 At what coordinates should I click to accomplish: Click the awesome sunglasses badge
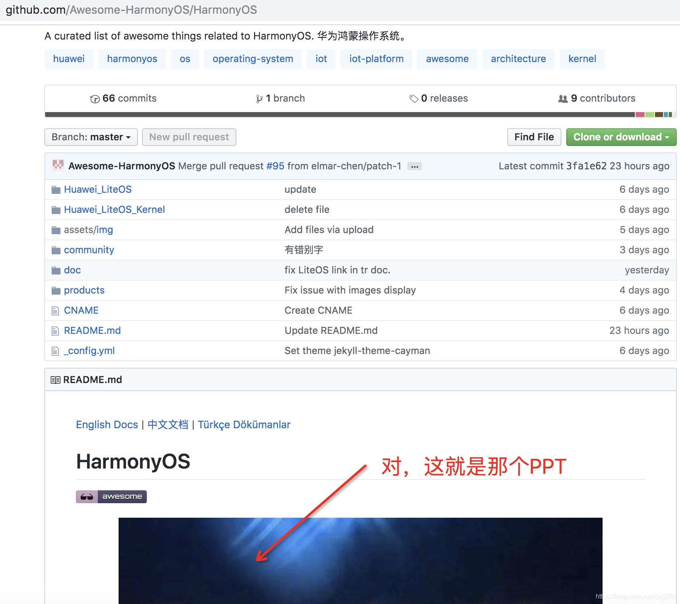pyautogui.click(x=111, y=496)
